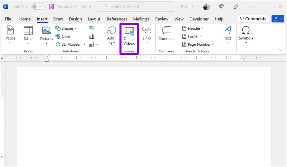287x167 pixels.
Task: Toggle the AutoSave switch
Action: [38, 6]
